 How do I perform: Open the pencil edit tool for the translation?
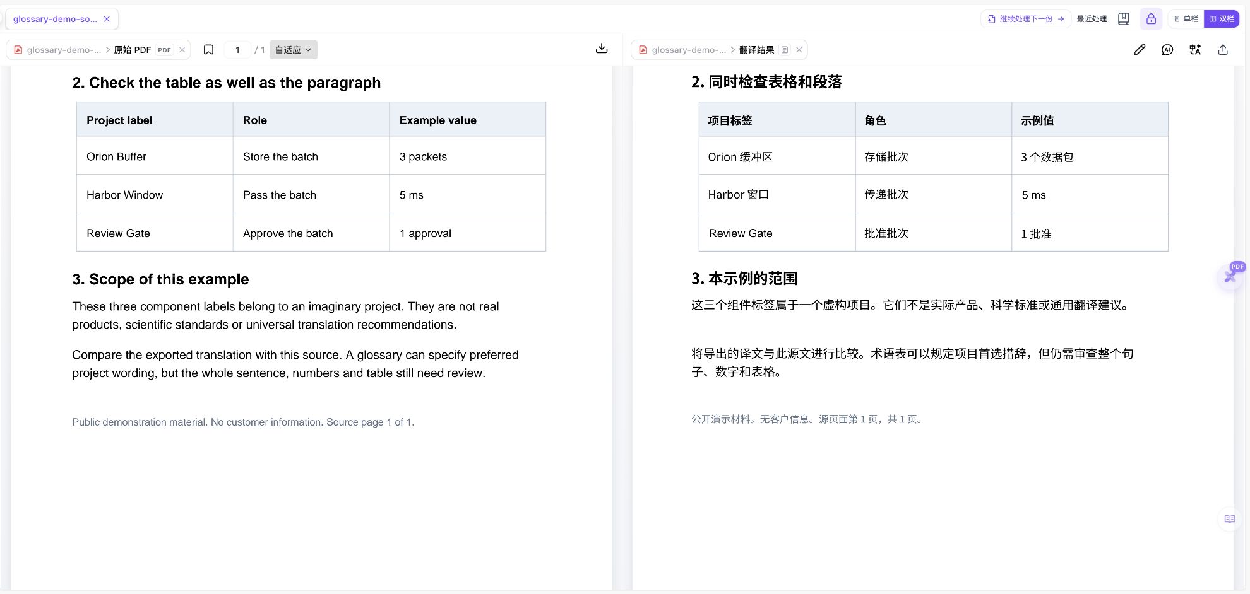[x=1140, y=50]
